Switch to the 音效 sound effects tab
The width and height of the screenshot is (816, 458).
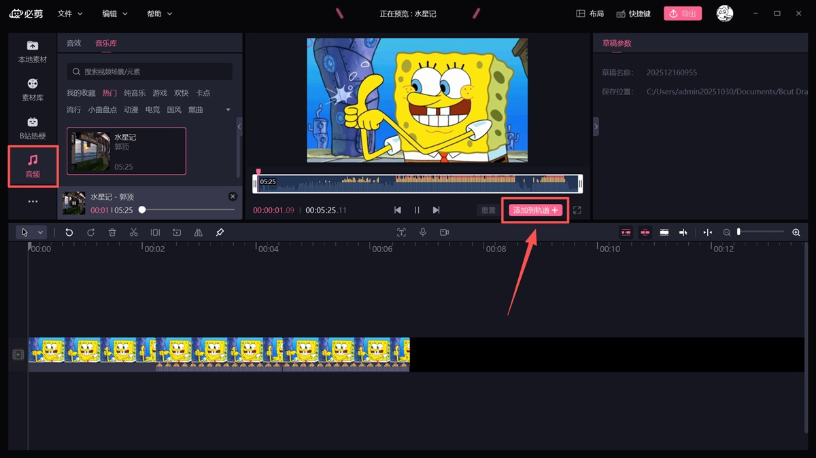click(x=73, y=43)
